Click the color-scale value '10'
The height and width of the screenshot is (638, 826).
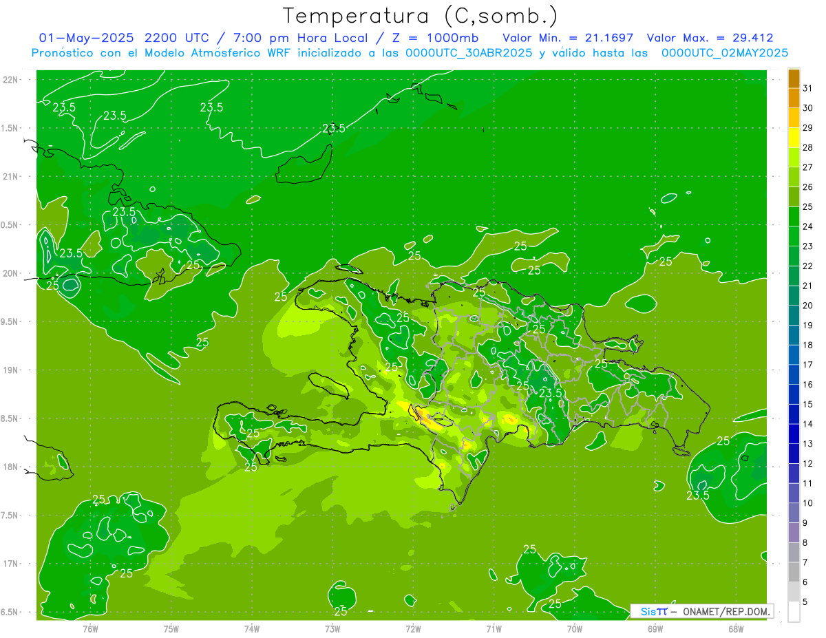808,503
